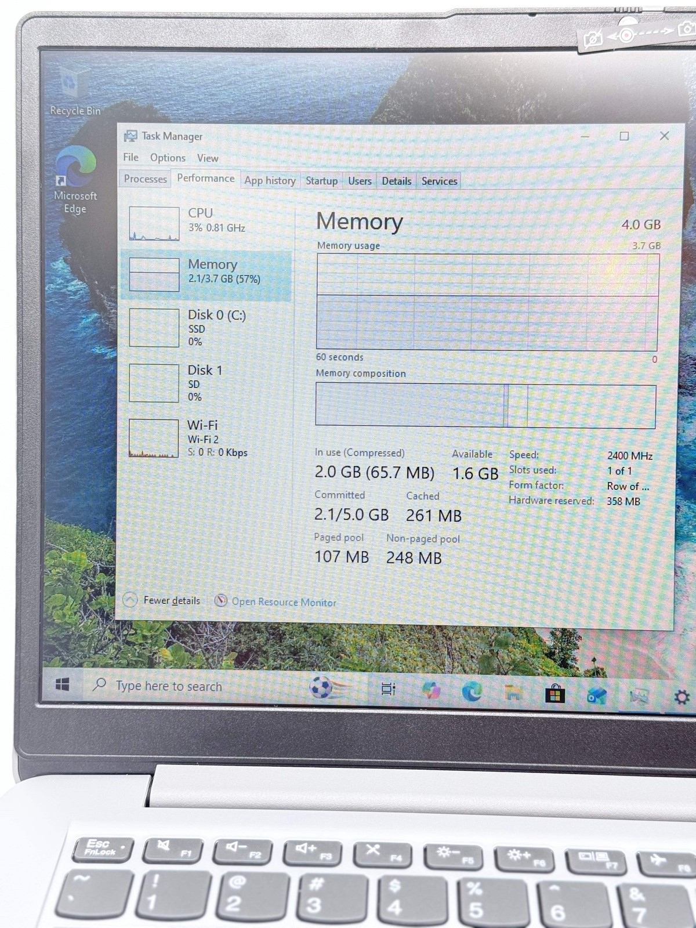Click the Memory 2.1/3.7 GB (57%) label
Viewport: 696px width, 928px height.
(x=224, y=271)
